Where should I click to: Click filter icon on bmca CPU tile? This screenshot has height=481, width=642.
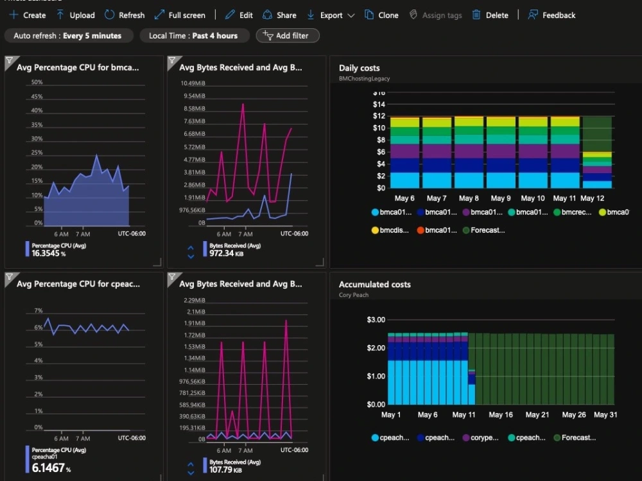[x=10, y=61]
